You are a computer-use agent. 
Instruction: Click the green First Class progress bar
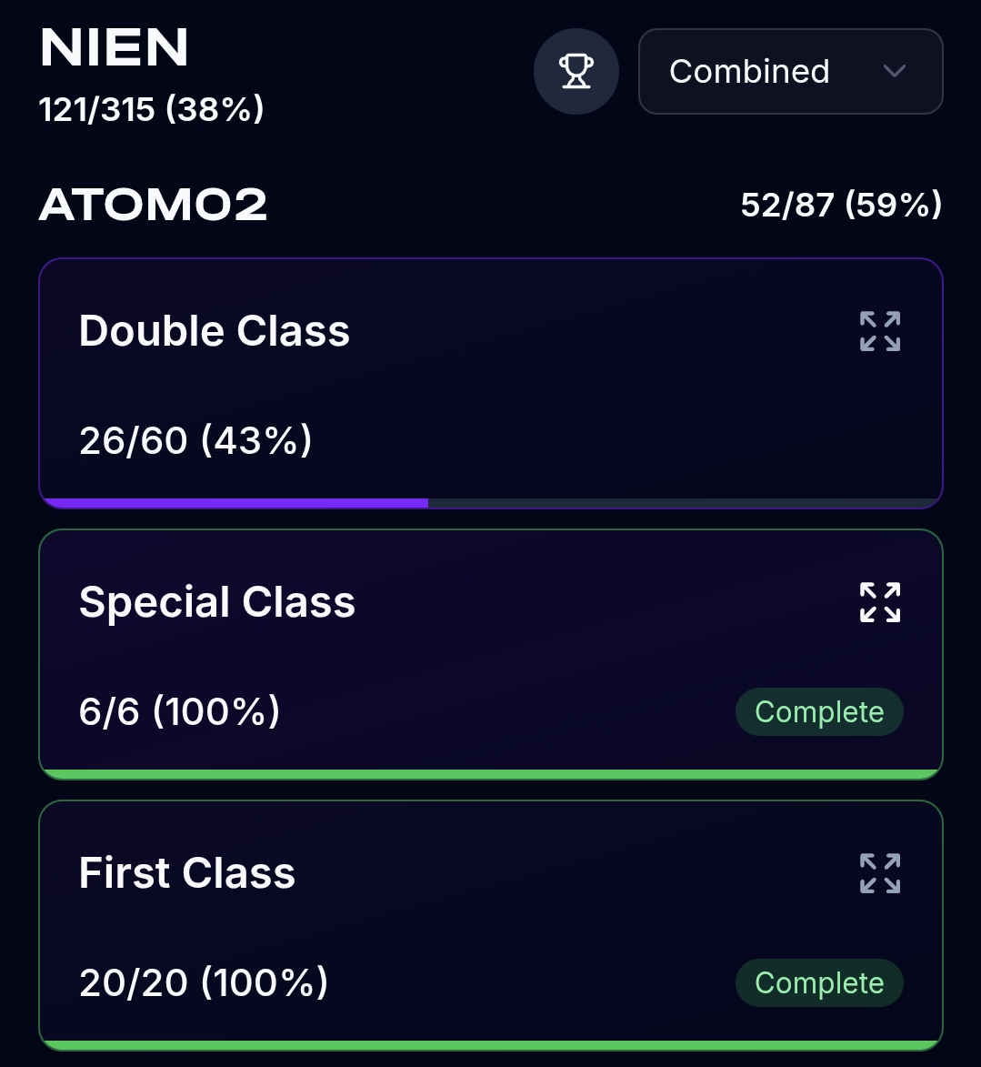491,1045
